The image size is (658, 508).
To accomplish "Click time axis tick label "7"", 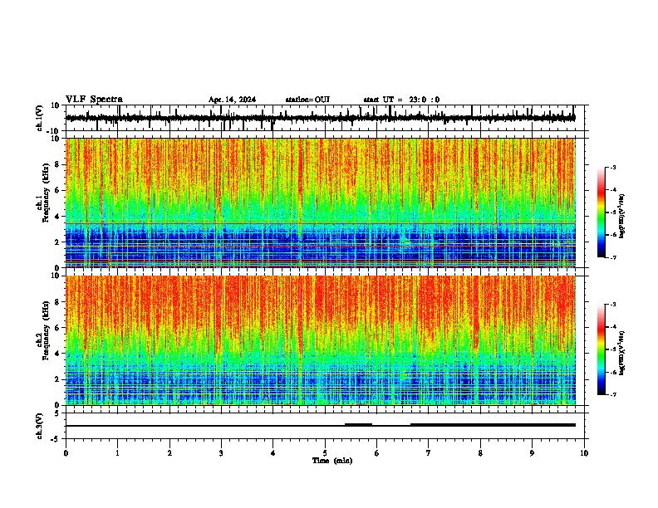I will [429, 453].
